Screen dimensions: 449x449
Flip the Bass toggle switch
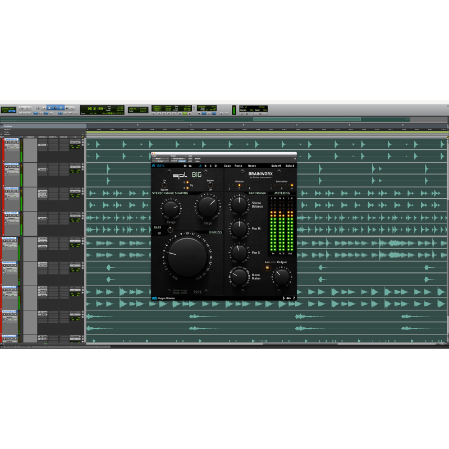(170, 230)
